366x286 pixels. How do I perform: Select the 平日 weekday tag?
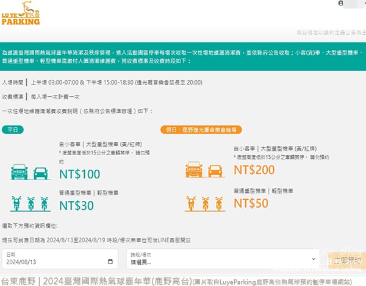[x=13, y=130]
